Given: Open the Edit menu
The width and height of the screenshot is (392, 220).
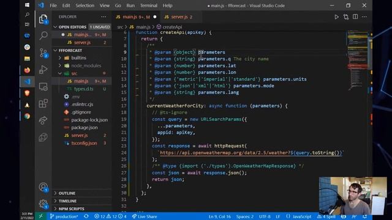Looking at the screenshot, I should (x=66, y=5).
